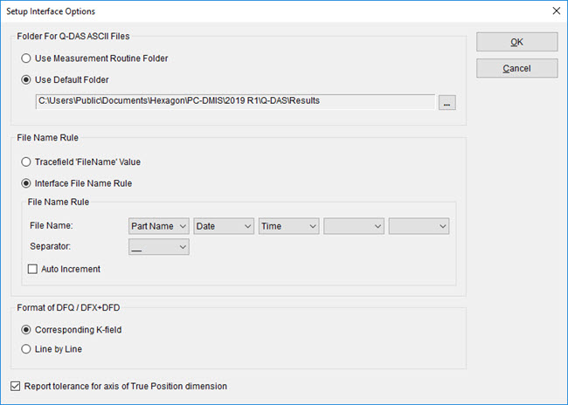568x405 pixels.
Task: Choose Line by Line format
Action: click(27, 349)
